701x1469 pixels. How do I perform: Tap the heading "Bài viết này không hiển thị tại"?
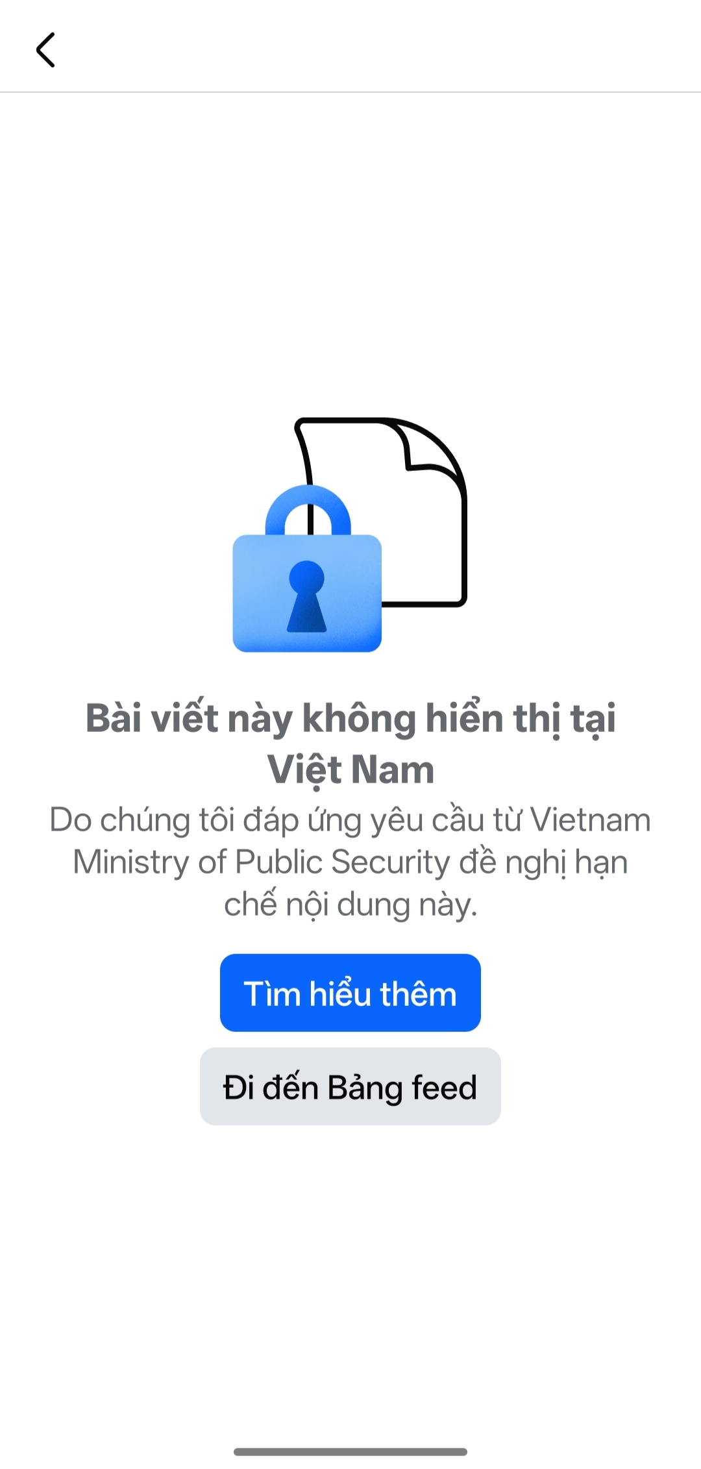click(x=350, y=719)
